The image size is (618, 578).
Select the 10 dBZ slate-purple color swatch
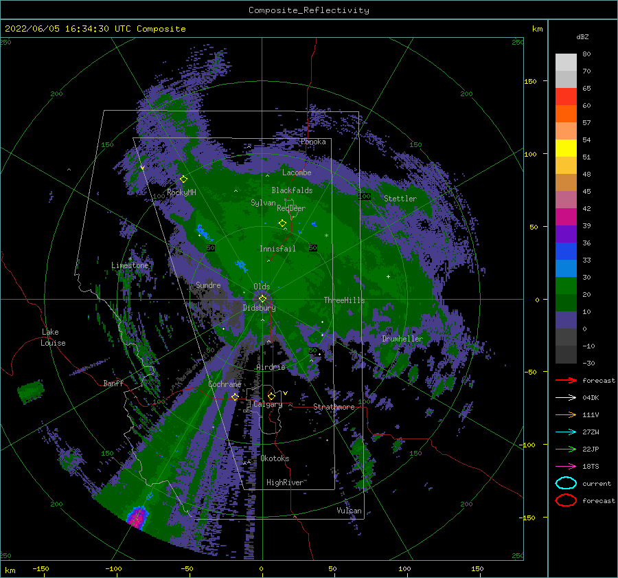pos(566,320)
